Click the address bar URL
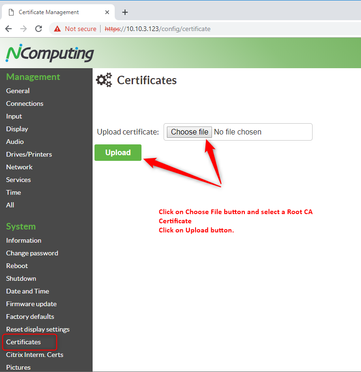This screenshot has height=372, width=361. pos(157,29)
